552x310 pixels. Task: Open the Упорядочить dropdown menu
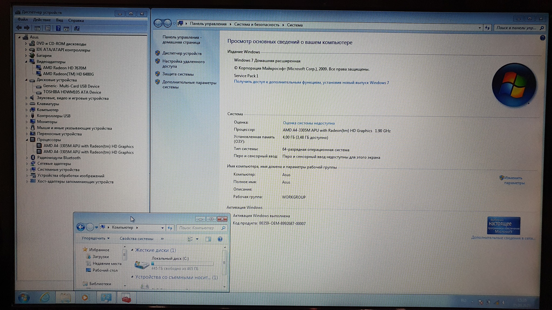click(x=95, y=238)
